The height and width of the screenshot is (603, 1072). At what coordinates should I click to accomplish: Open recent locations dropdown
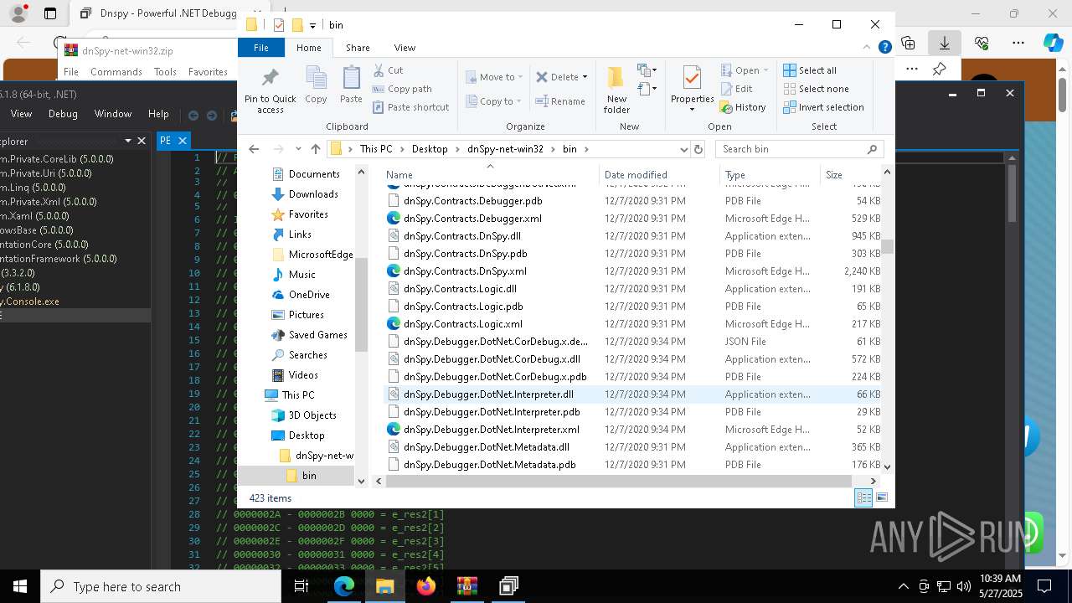[298, 149]
